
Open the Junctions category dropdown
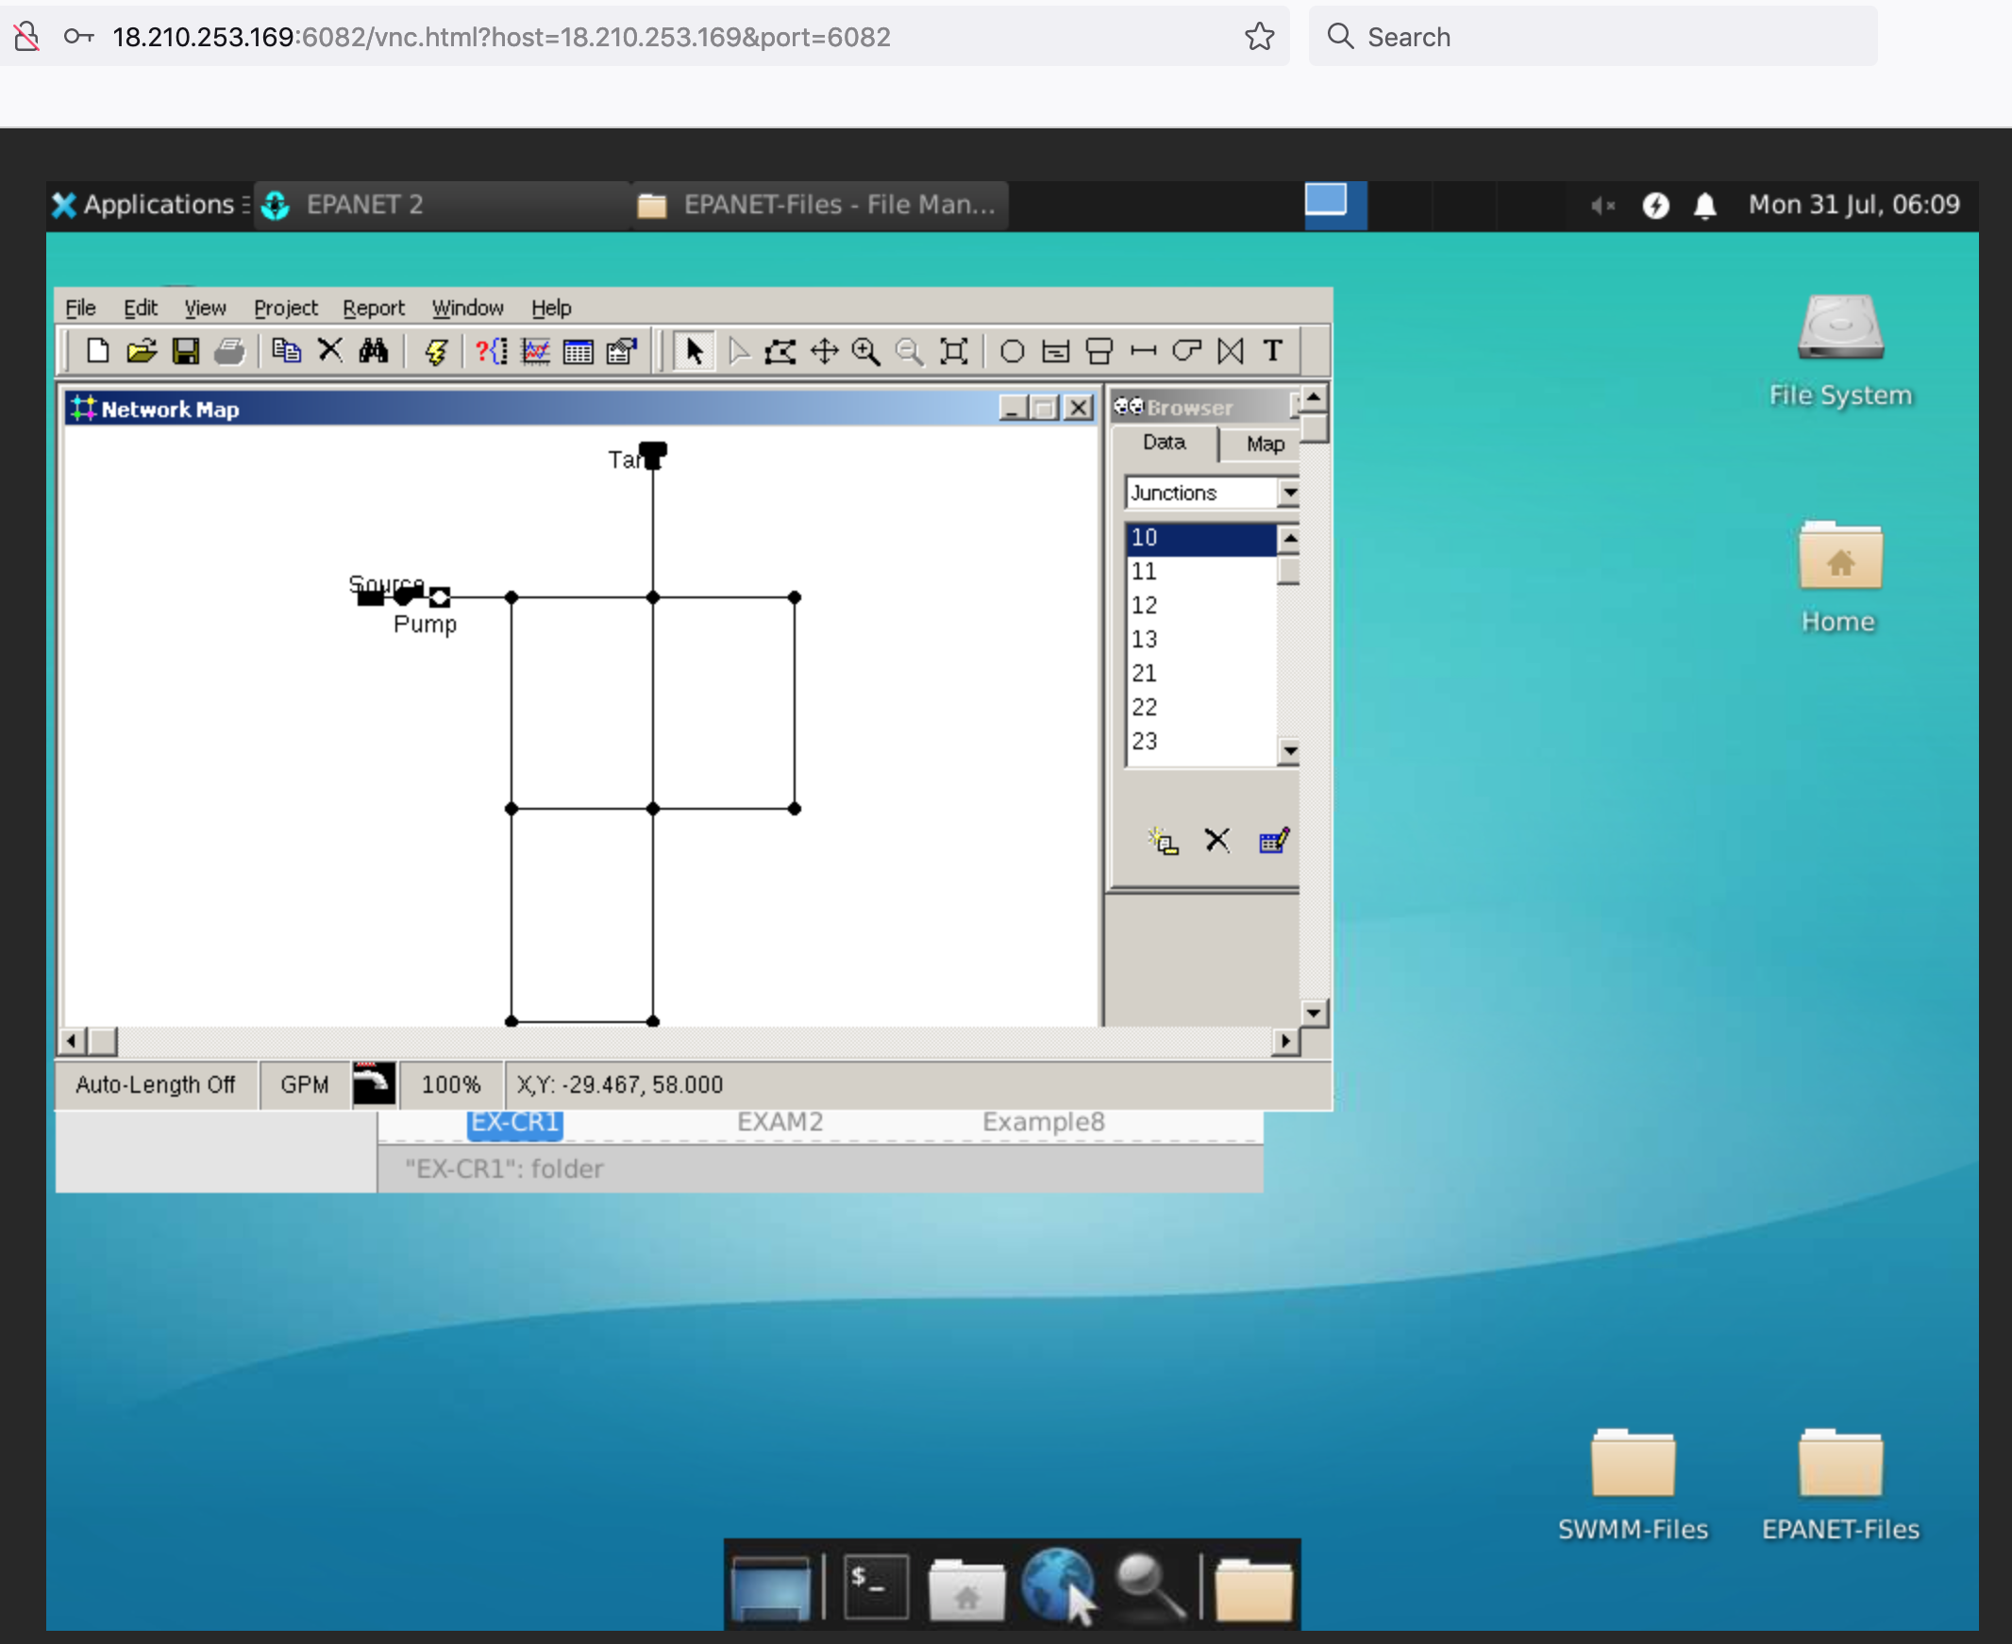click(x=1288, y=493)
